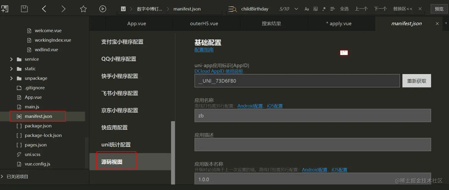Switch to the App.vue tab
Image resolution: width=449 pixels, height=190 pixels.
click(x=137, y=24)
